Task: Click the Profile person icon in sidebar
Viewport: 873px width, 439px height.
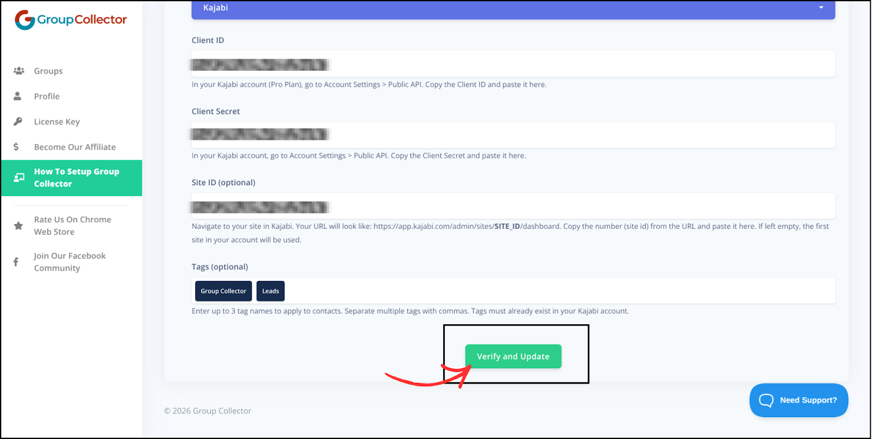Action: (17, 96)
